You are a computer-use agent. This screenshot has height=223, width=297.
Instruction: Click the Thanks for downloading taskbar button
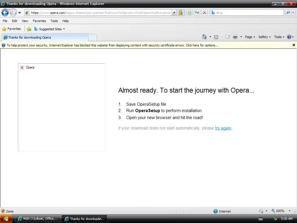point(84,219)
